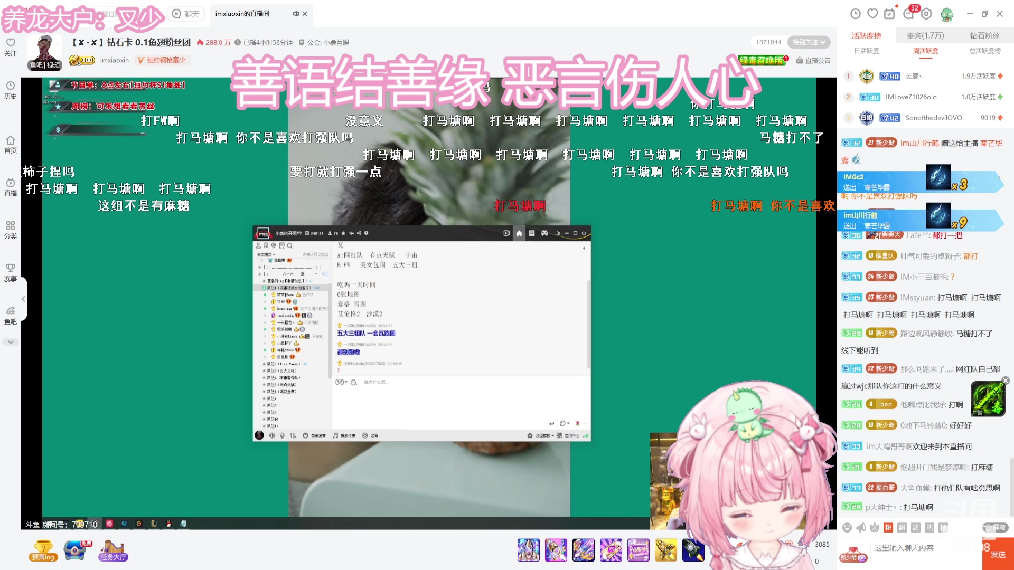Open the 任务大厅 (Task Hall) icon
Image resolution: width=1014 pixels, height=570 pixels.
coord(112,550)
